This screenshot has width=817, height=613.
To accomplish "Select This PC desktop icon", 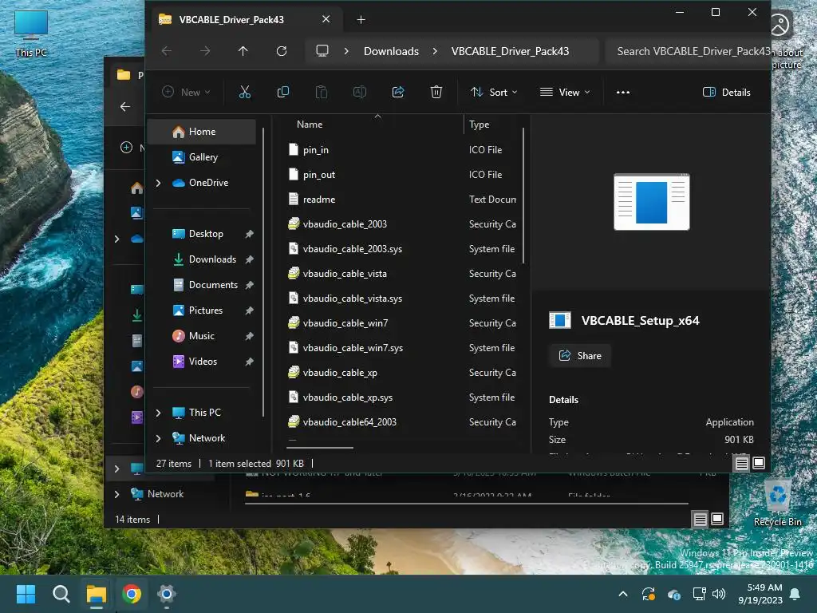I will click(x=31, y=33).
